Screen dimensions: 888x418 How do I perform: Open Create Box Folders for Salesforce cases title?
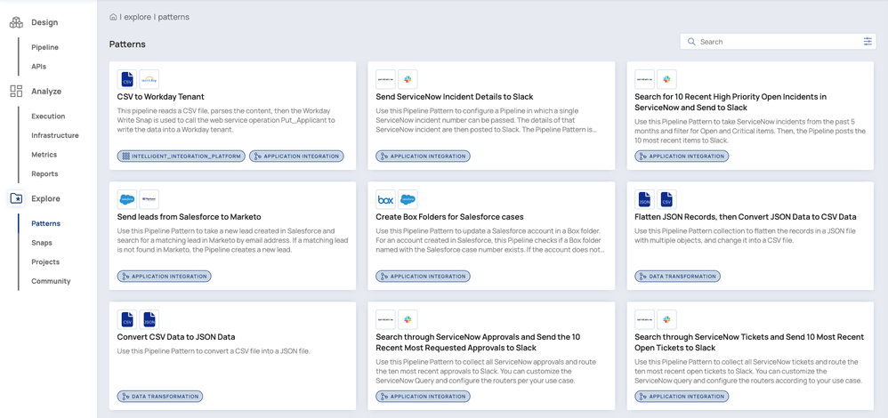449,217
